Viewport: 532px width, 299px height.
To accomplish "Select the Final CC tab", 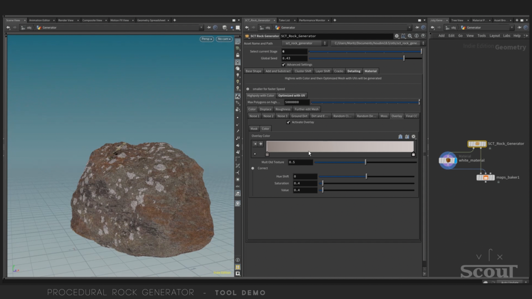I will tap(411, 116).
